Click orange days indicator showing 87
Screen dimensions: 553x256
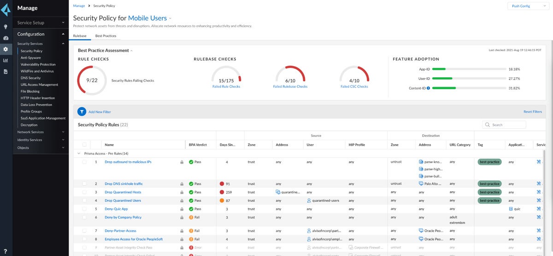click(x=222, y=200)
